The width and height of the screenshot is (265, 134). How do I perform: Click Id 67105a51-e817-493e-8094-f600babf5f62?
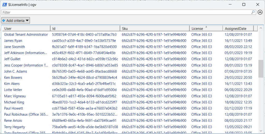(x=84, y=96)
